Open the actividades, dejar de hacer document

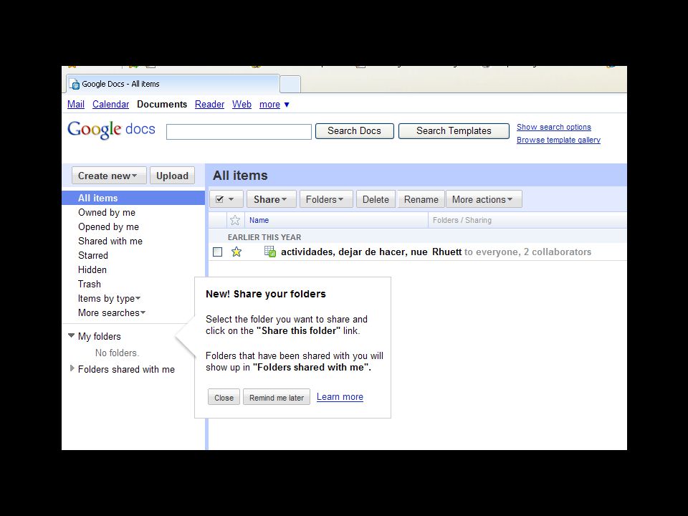coord(354,252)
